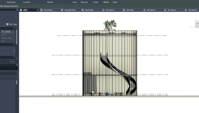Click the lower panel scrollbar thumb
199x113 pixels.
16,82
